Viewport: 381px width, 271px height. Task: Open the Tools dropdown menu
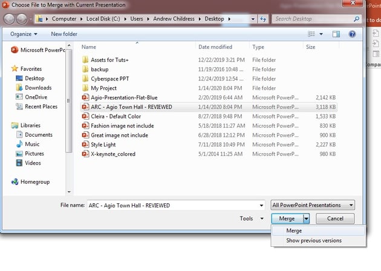[251, 218]
